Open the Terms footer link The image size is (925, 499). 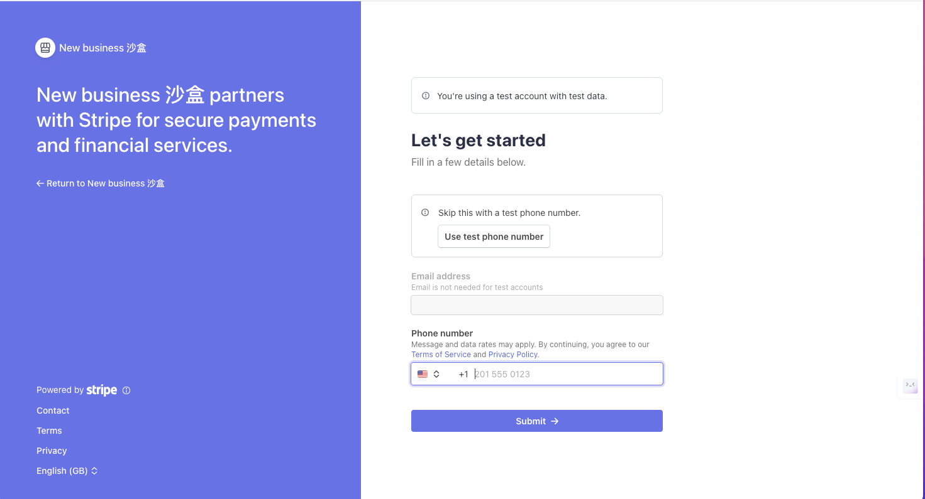coord(49,431)
